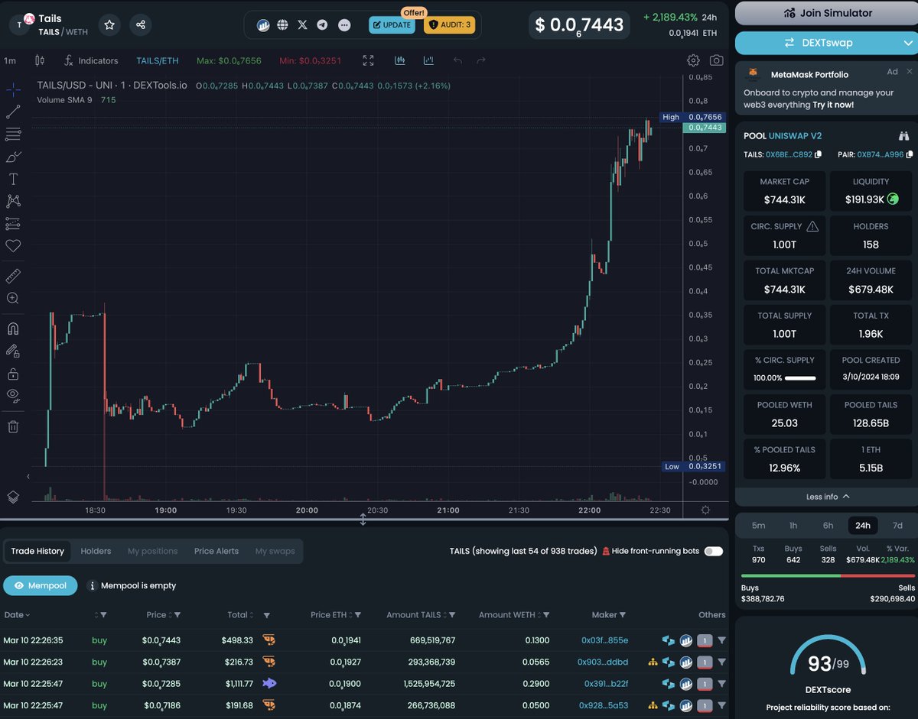
Task: Toggle hide front-running bots switch
Action: click(x=713, y=551)
